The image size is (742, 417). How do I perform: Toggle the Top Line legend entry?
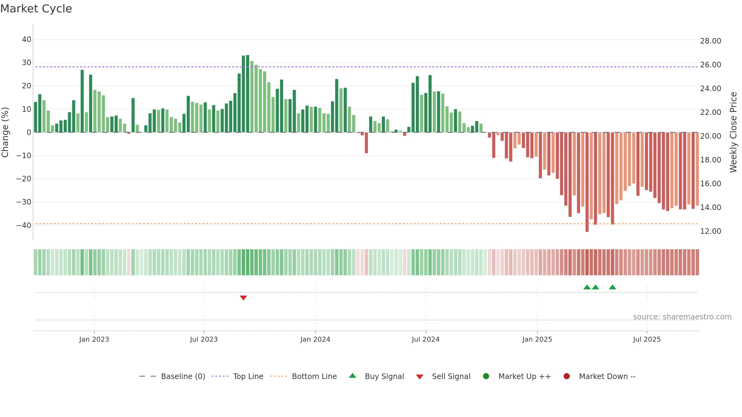[x=237, y=376]
